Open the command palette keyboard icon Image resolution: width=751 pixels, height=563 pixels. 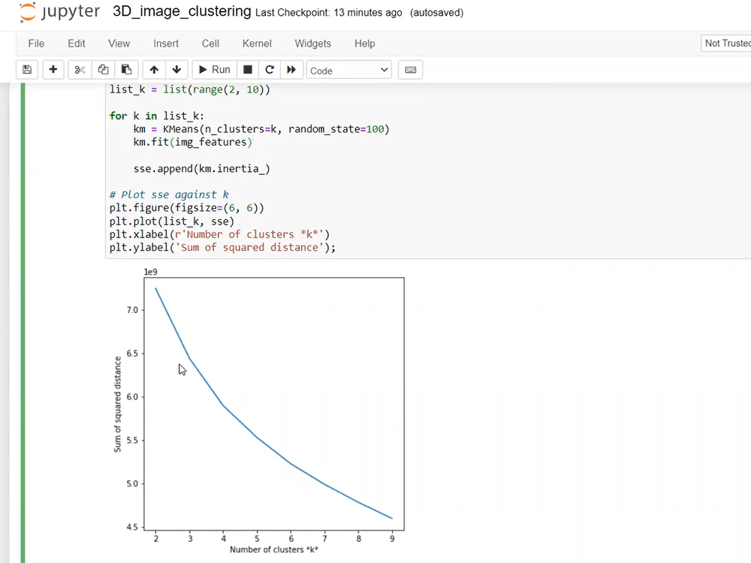click(410, 70)
